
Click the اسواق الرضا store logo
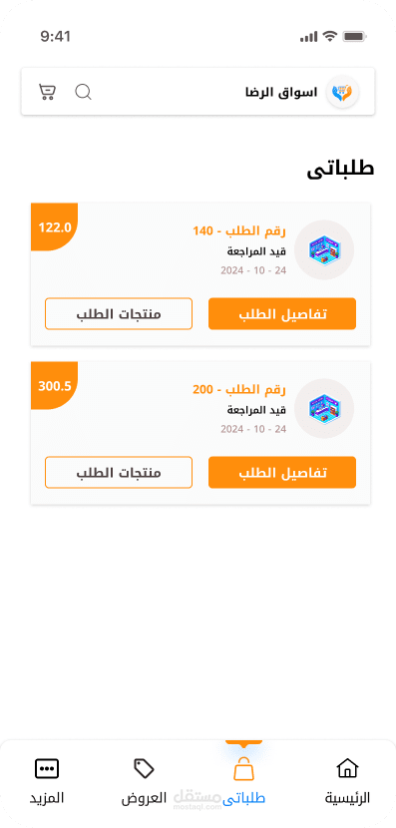pyautogui.click(x=342, y=93)
